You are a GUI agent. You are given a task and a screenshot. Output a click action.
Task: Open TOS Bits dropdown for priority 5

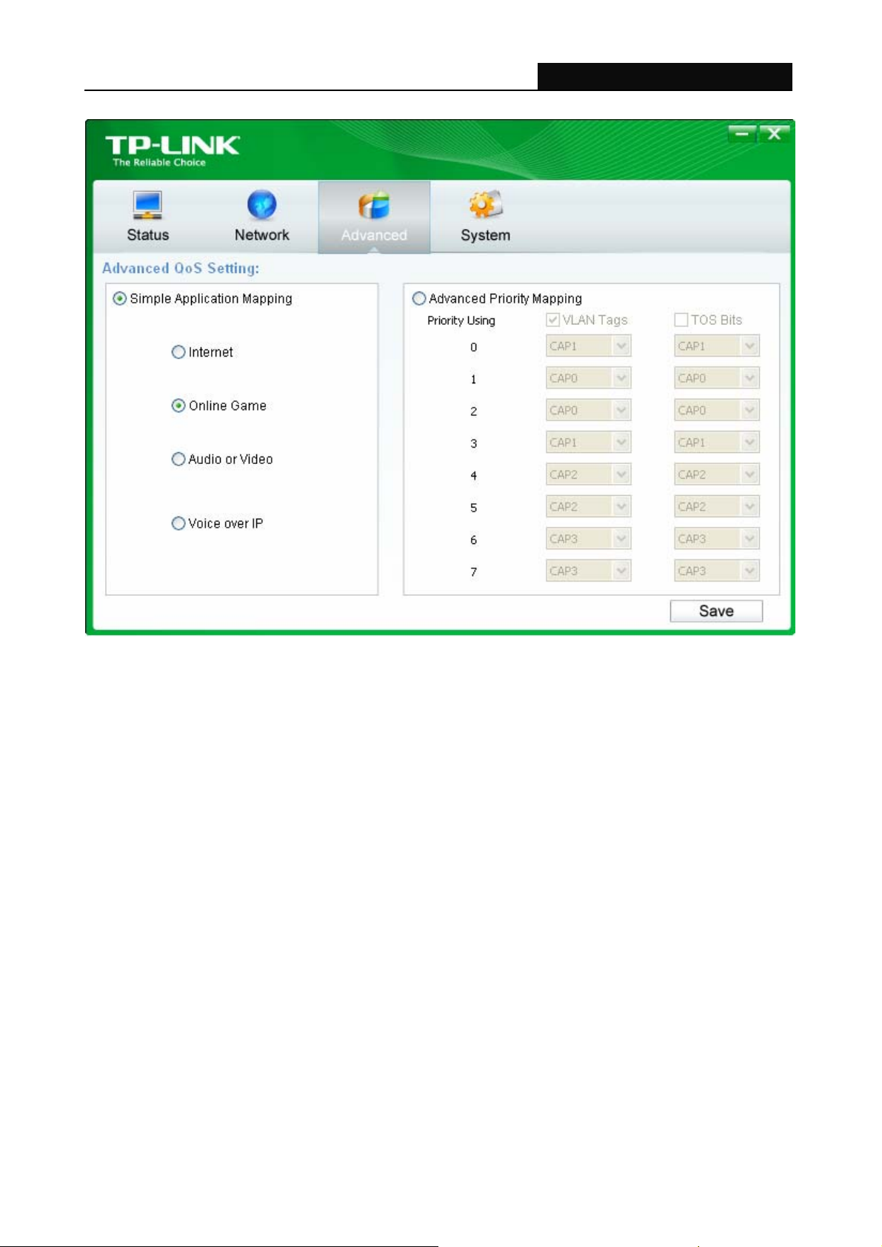pyautogui.click(x=717, y=507)
